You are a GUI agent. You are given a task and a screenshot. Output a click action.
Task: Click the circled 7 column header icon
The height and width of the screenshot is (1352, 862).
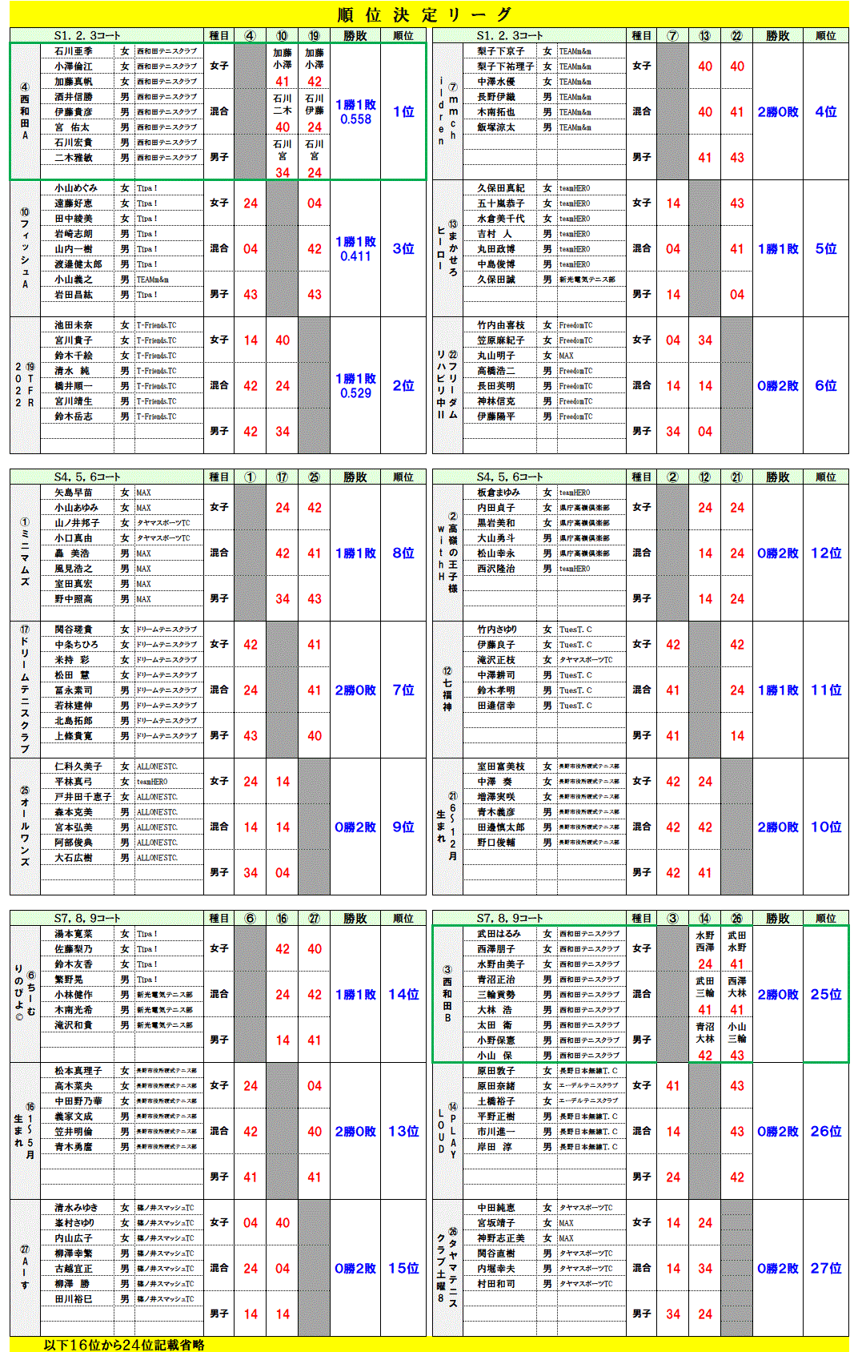[x=673, y=36]
